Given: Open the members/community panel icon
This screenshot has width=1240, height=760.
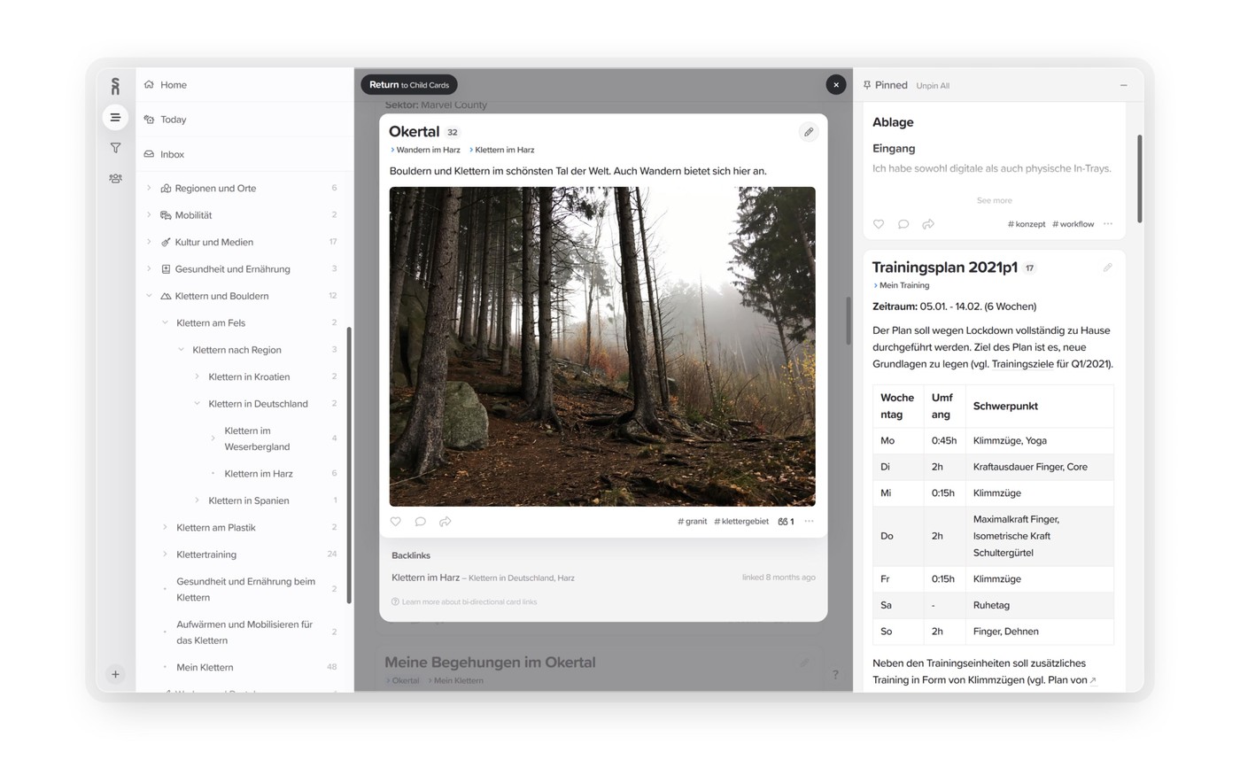Looking at the screenshot, I should click(x=115, y=178).
